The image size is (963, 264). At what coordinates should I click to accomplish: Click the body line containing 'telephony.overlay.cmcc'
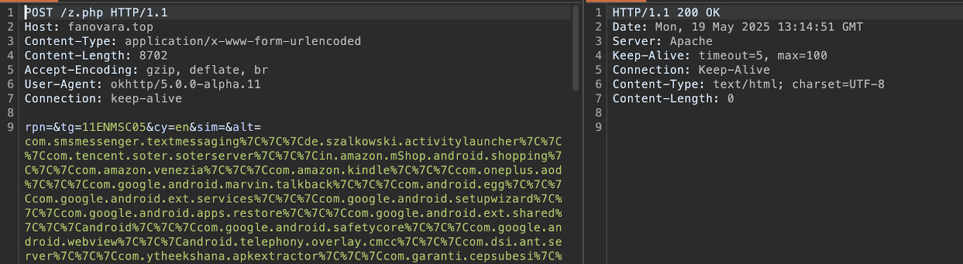click(293, 242)
